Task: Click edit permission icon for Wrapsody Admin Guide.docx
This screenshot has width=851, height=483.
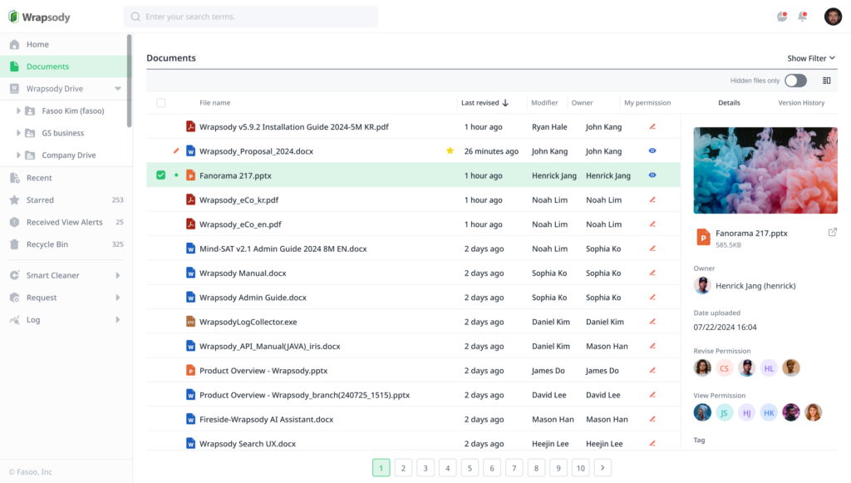Action: (x=652, y=298)
